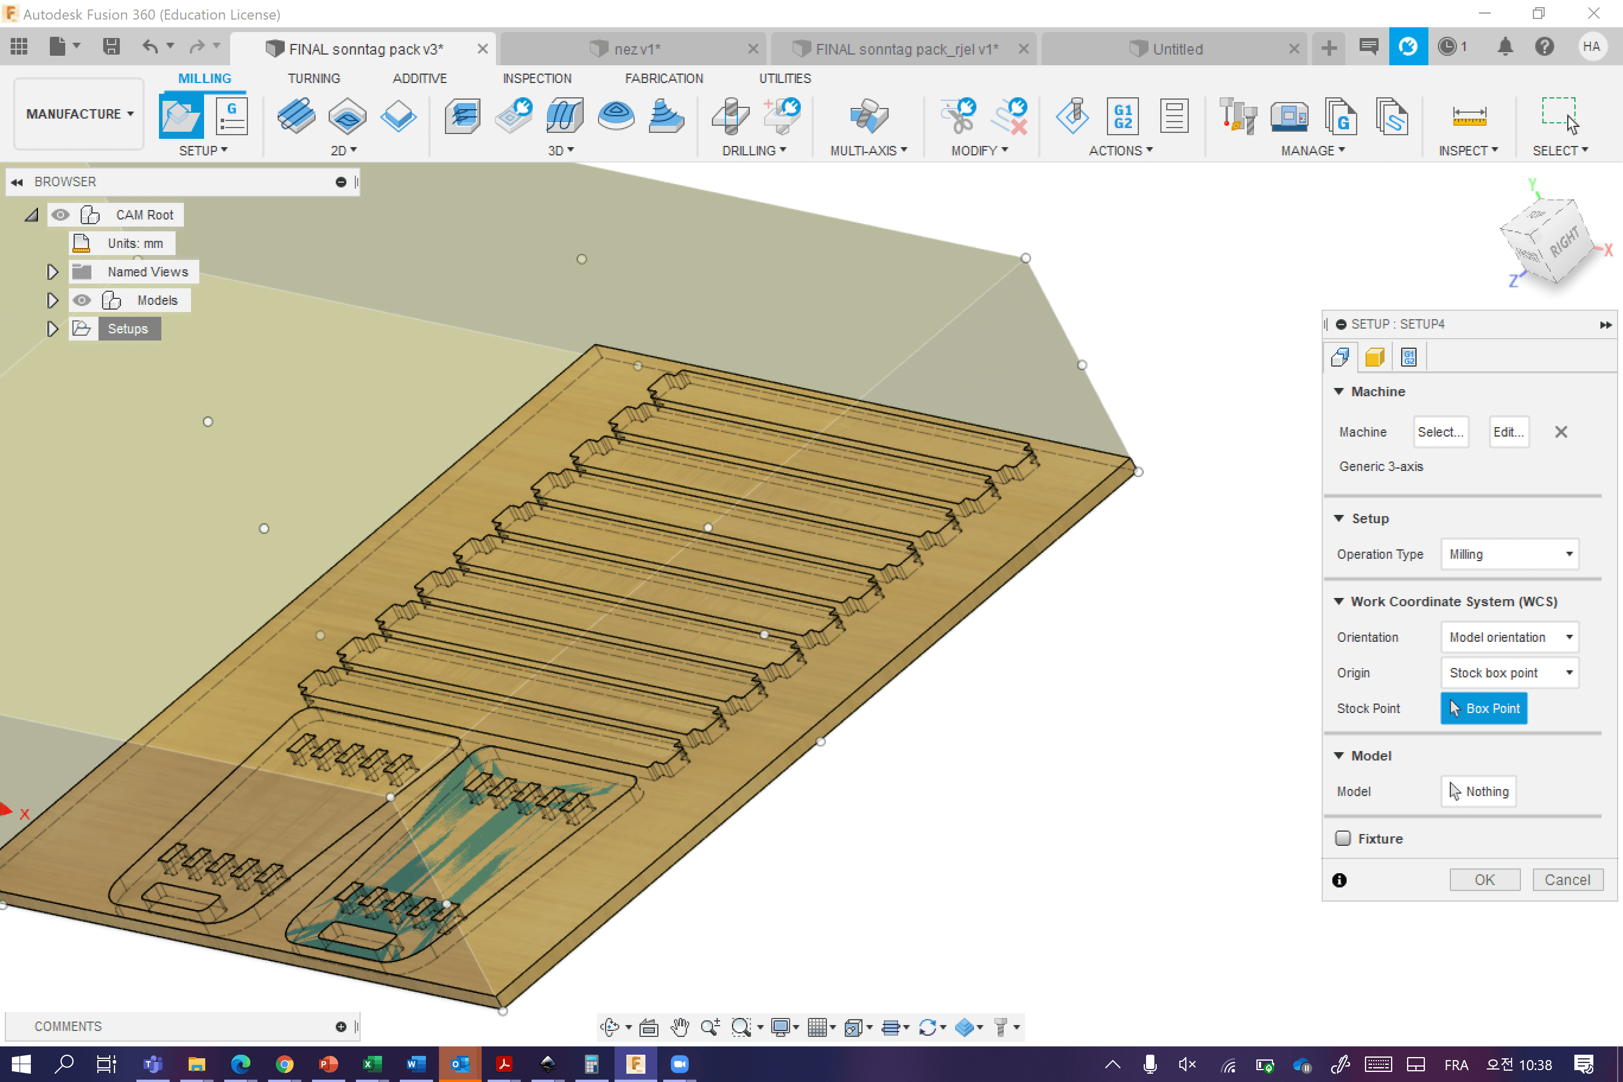Viewport: 1623px width, 1082px height.
Task: Open the Post Process G1 G2 icon
Action: click(x=1122, y=116)
